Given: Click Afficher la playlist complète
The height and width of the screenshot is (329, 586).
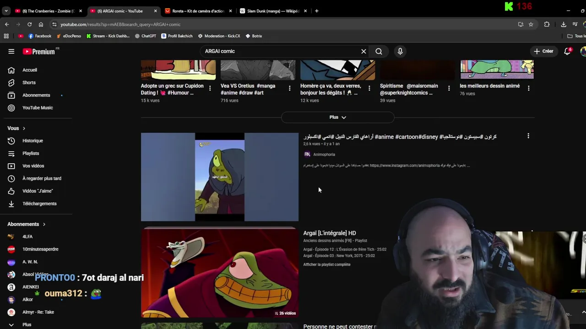Looking at the screenshot, I should (327, 265).
